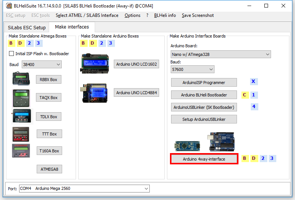Click the Arduino Nano board image
The width and height of the screenshot is (295, 200).
pyautogui.click(x=187, y=146)
